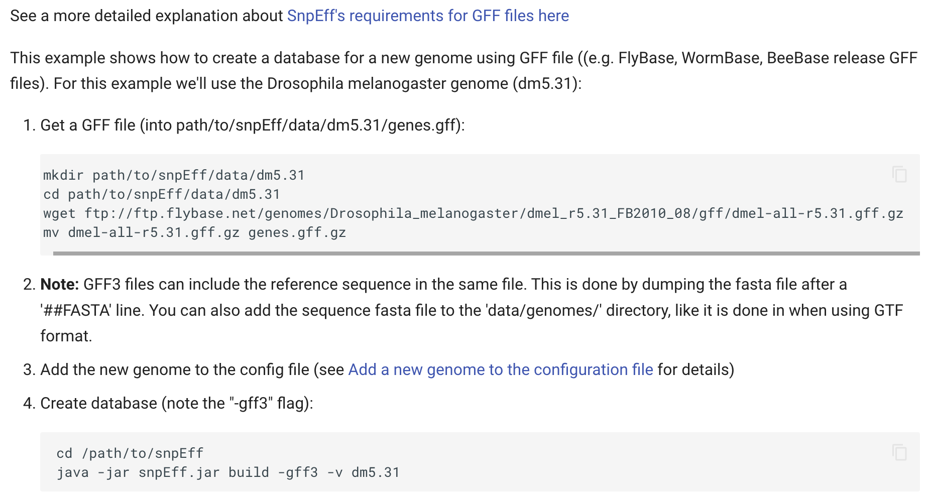Click the 'Create database' step text

[98, 404]
